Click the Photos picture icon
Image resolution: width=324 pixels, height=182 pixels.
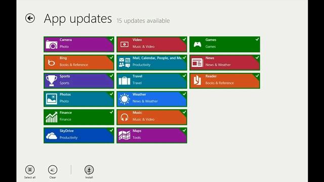(x=52, y=99)
